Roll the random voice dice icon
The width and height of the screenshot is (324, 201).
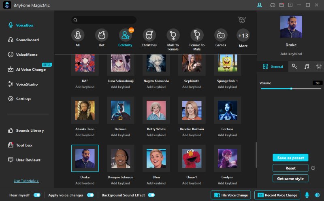(x=242, y=20)
